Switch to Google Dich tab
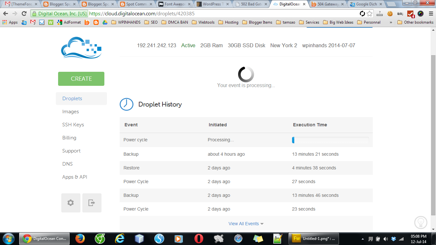This screenshot has height=245, width=436. [x=366, y=4]
